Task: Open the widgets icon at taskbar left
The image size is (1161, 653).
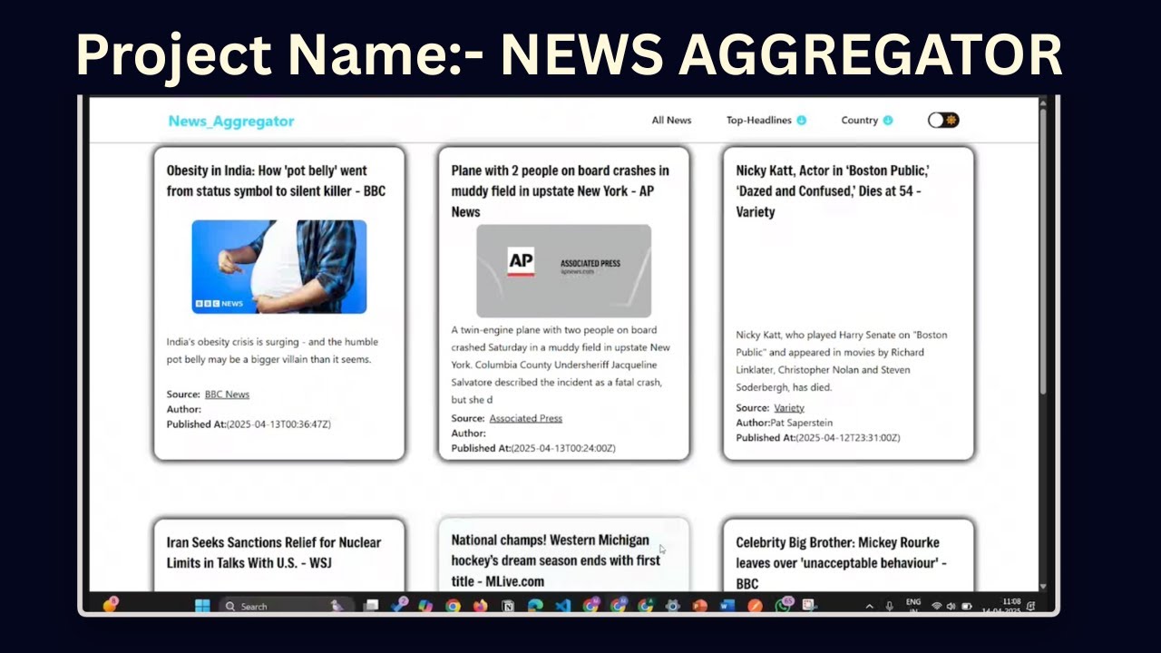Action: tap(110, 604)
